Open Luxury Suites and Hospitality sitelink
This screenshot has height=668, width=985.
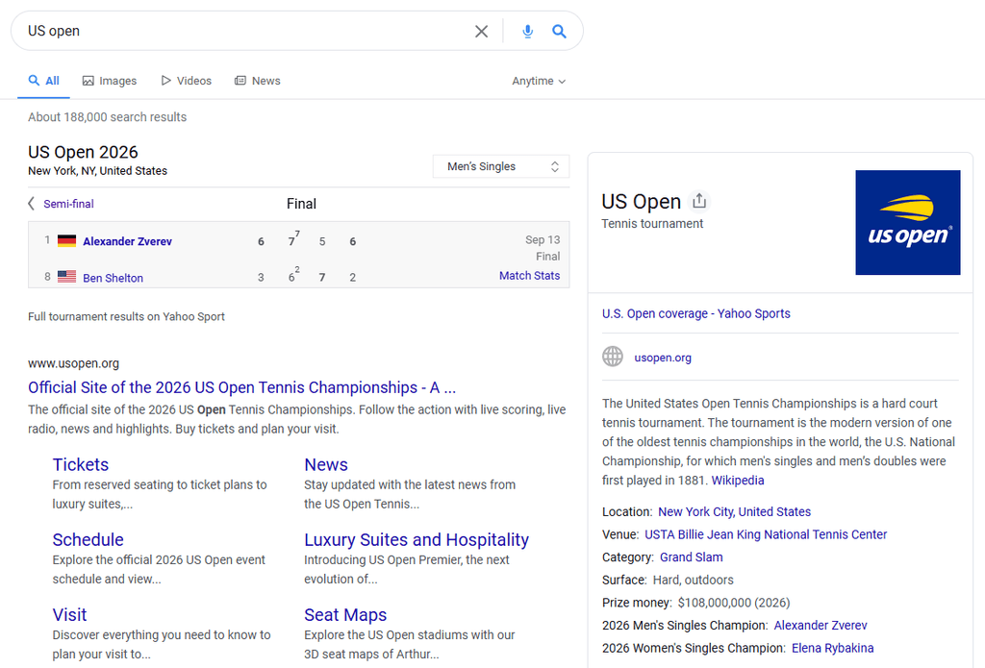coord(417,540)
